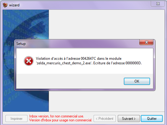Click the address 0000000D in error text
Screen dimensions: 167x125
pyautogui.click(x=133, y=63)
